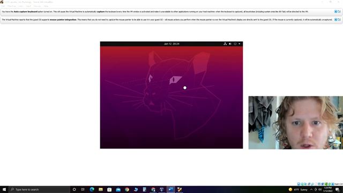Open Cortana from the taskbar
The image size is (343, 193).
[x=74, y=189]
